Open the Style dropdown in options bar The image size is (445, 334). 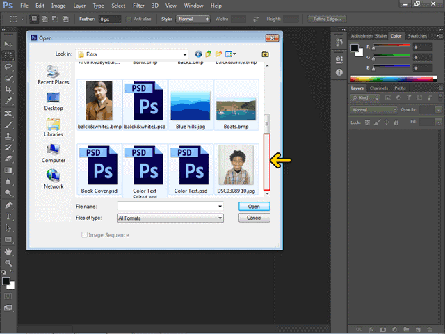(193, 19)
